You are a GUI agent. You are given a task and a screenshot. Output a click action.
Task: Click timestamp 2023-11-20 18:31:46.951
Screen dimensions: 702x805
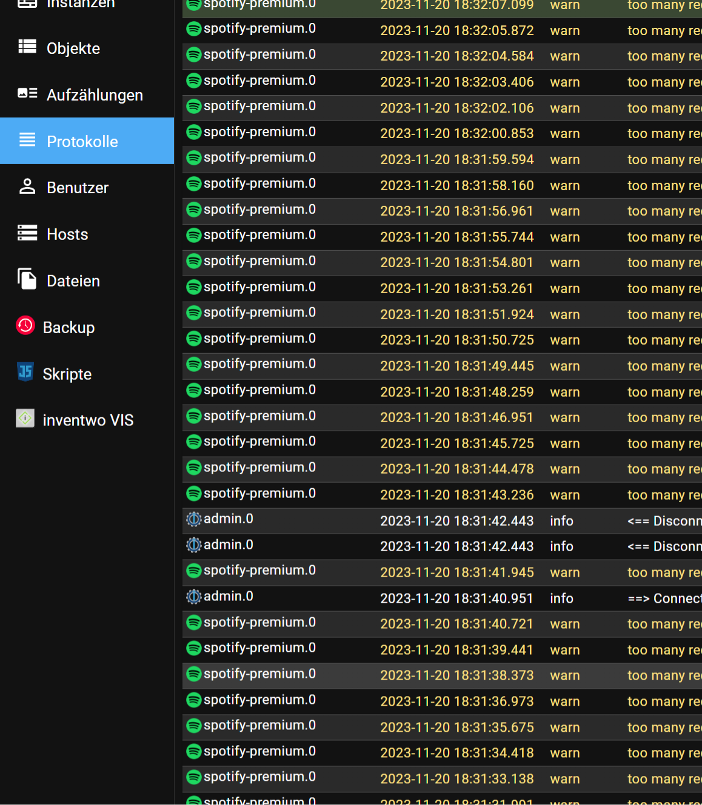456,417
